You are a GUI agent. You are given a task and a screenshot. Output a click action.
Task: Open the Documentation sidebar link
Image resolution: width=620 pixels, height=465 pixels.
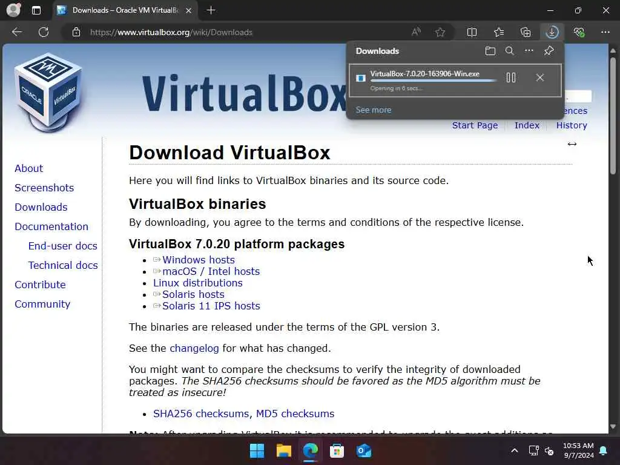[51, 226]
